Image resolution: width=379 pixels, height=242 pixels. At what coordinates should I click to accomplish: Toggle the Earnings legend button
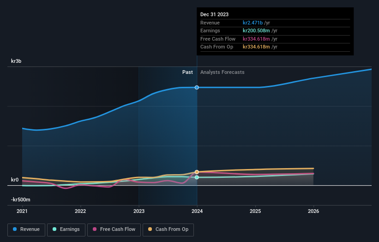[66, 230]
